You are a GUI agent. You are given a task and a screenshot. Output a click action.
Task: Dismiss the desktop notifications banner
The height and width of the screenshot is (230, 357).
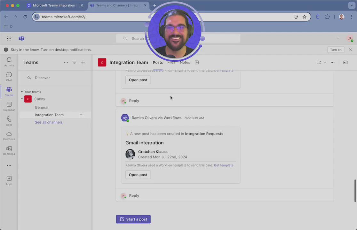pyautogui.click(x=351, y=50)
